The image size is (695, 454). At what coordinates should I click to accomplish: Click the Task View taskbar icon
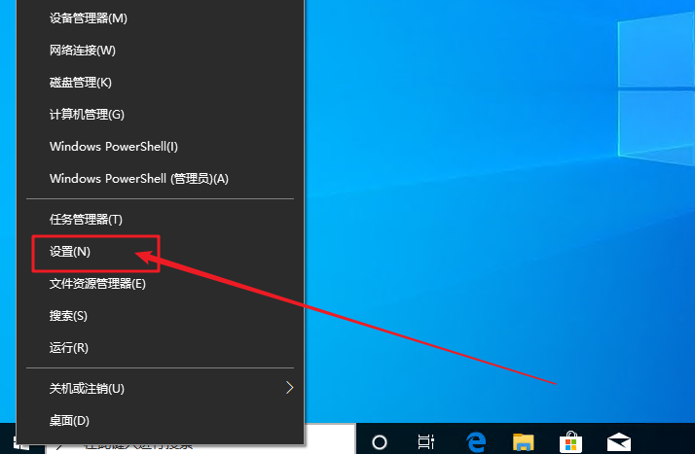pyautogui.click(x=425, y=440)
